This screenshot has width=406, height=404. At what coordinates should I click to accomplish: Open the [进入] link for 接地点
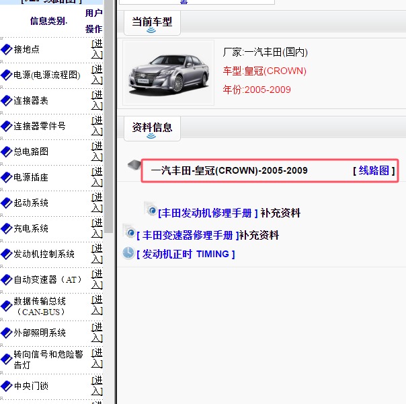pos(97,49)
